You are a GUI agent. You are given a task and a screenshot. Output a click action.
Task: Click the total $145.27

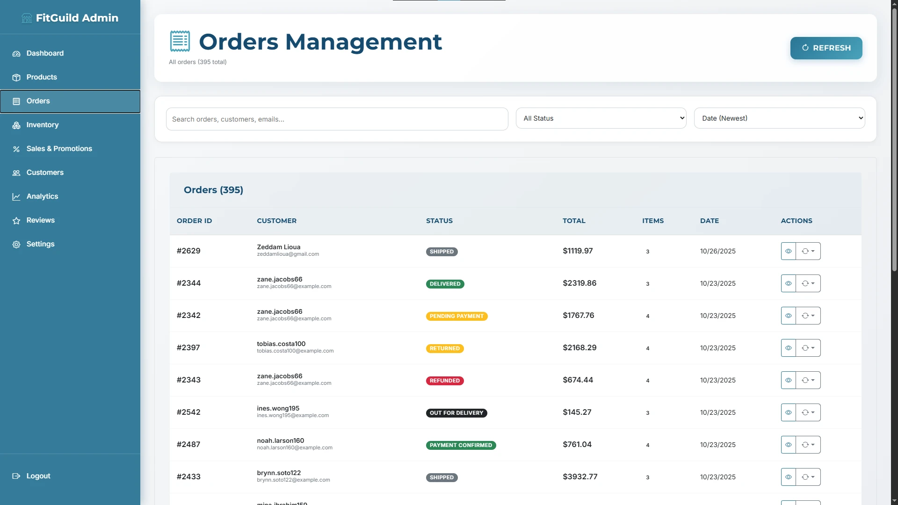coord(577,412)
